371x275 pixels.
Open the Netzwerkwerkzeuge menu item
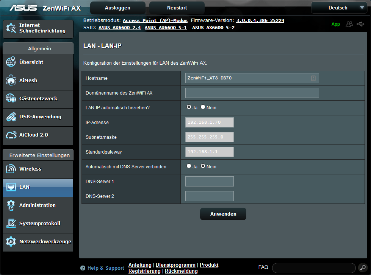38,242
